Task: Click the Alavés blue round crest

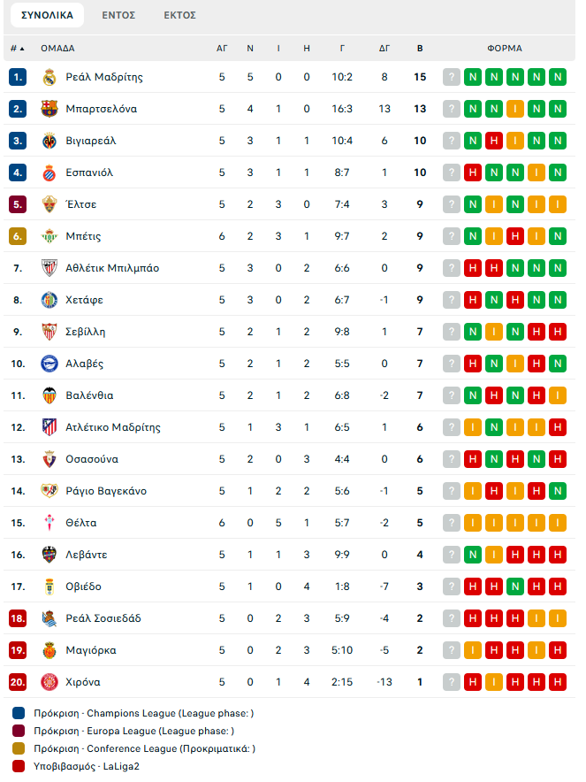Action: 49,364
